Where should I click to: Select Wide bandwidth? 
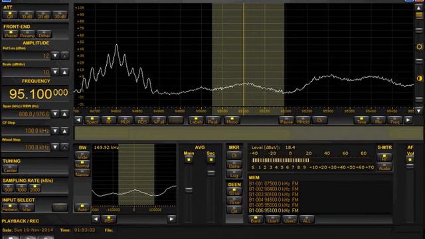82,155
